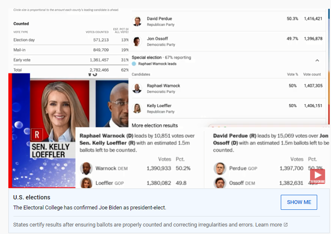Click the Loeffler votes value 1,380,082
This screenshot has height=234, width=331.
pyautogui.click(x=159, y=183)
